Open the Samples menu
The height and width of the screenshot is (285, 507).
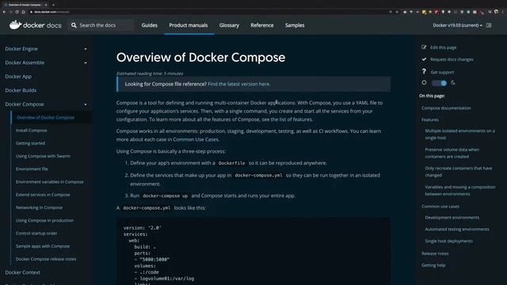click(295, 25)
